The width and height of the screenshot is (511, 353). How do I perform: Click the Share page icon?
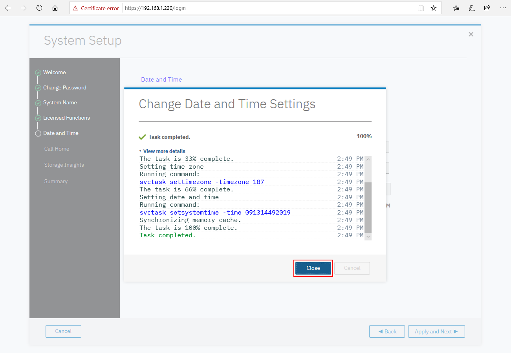tap(487, 8)
